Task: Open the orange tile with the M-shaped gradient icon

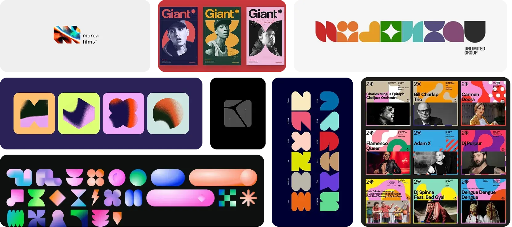Action: point(34,113)
